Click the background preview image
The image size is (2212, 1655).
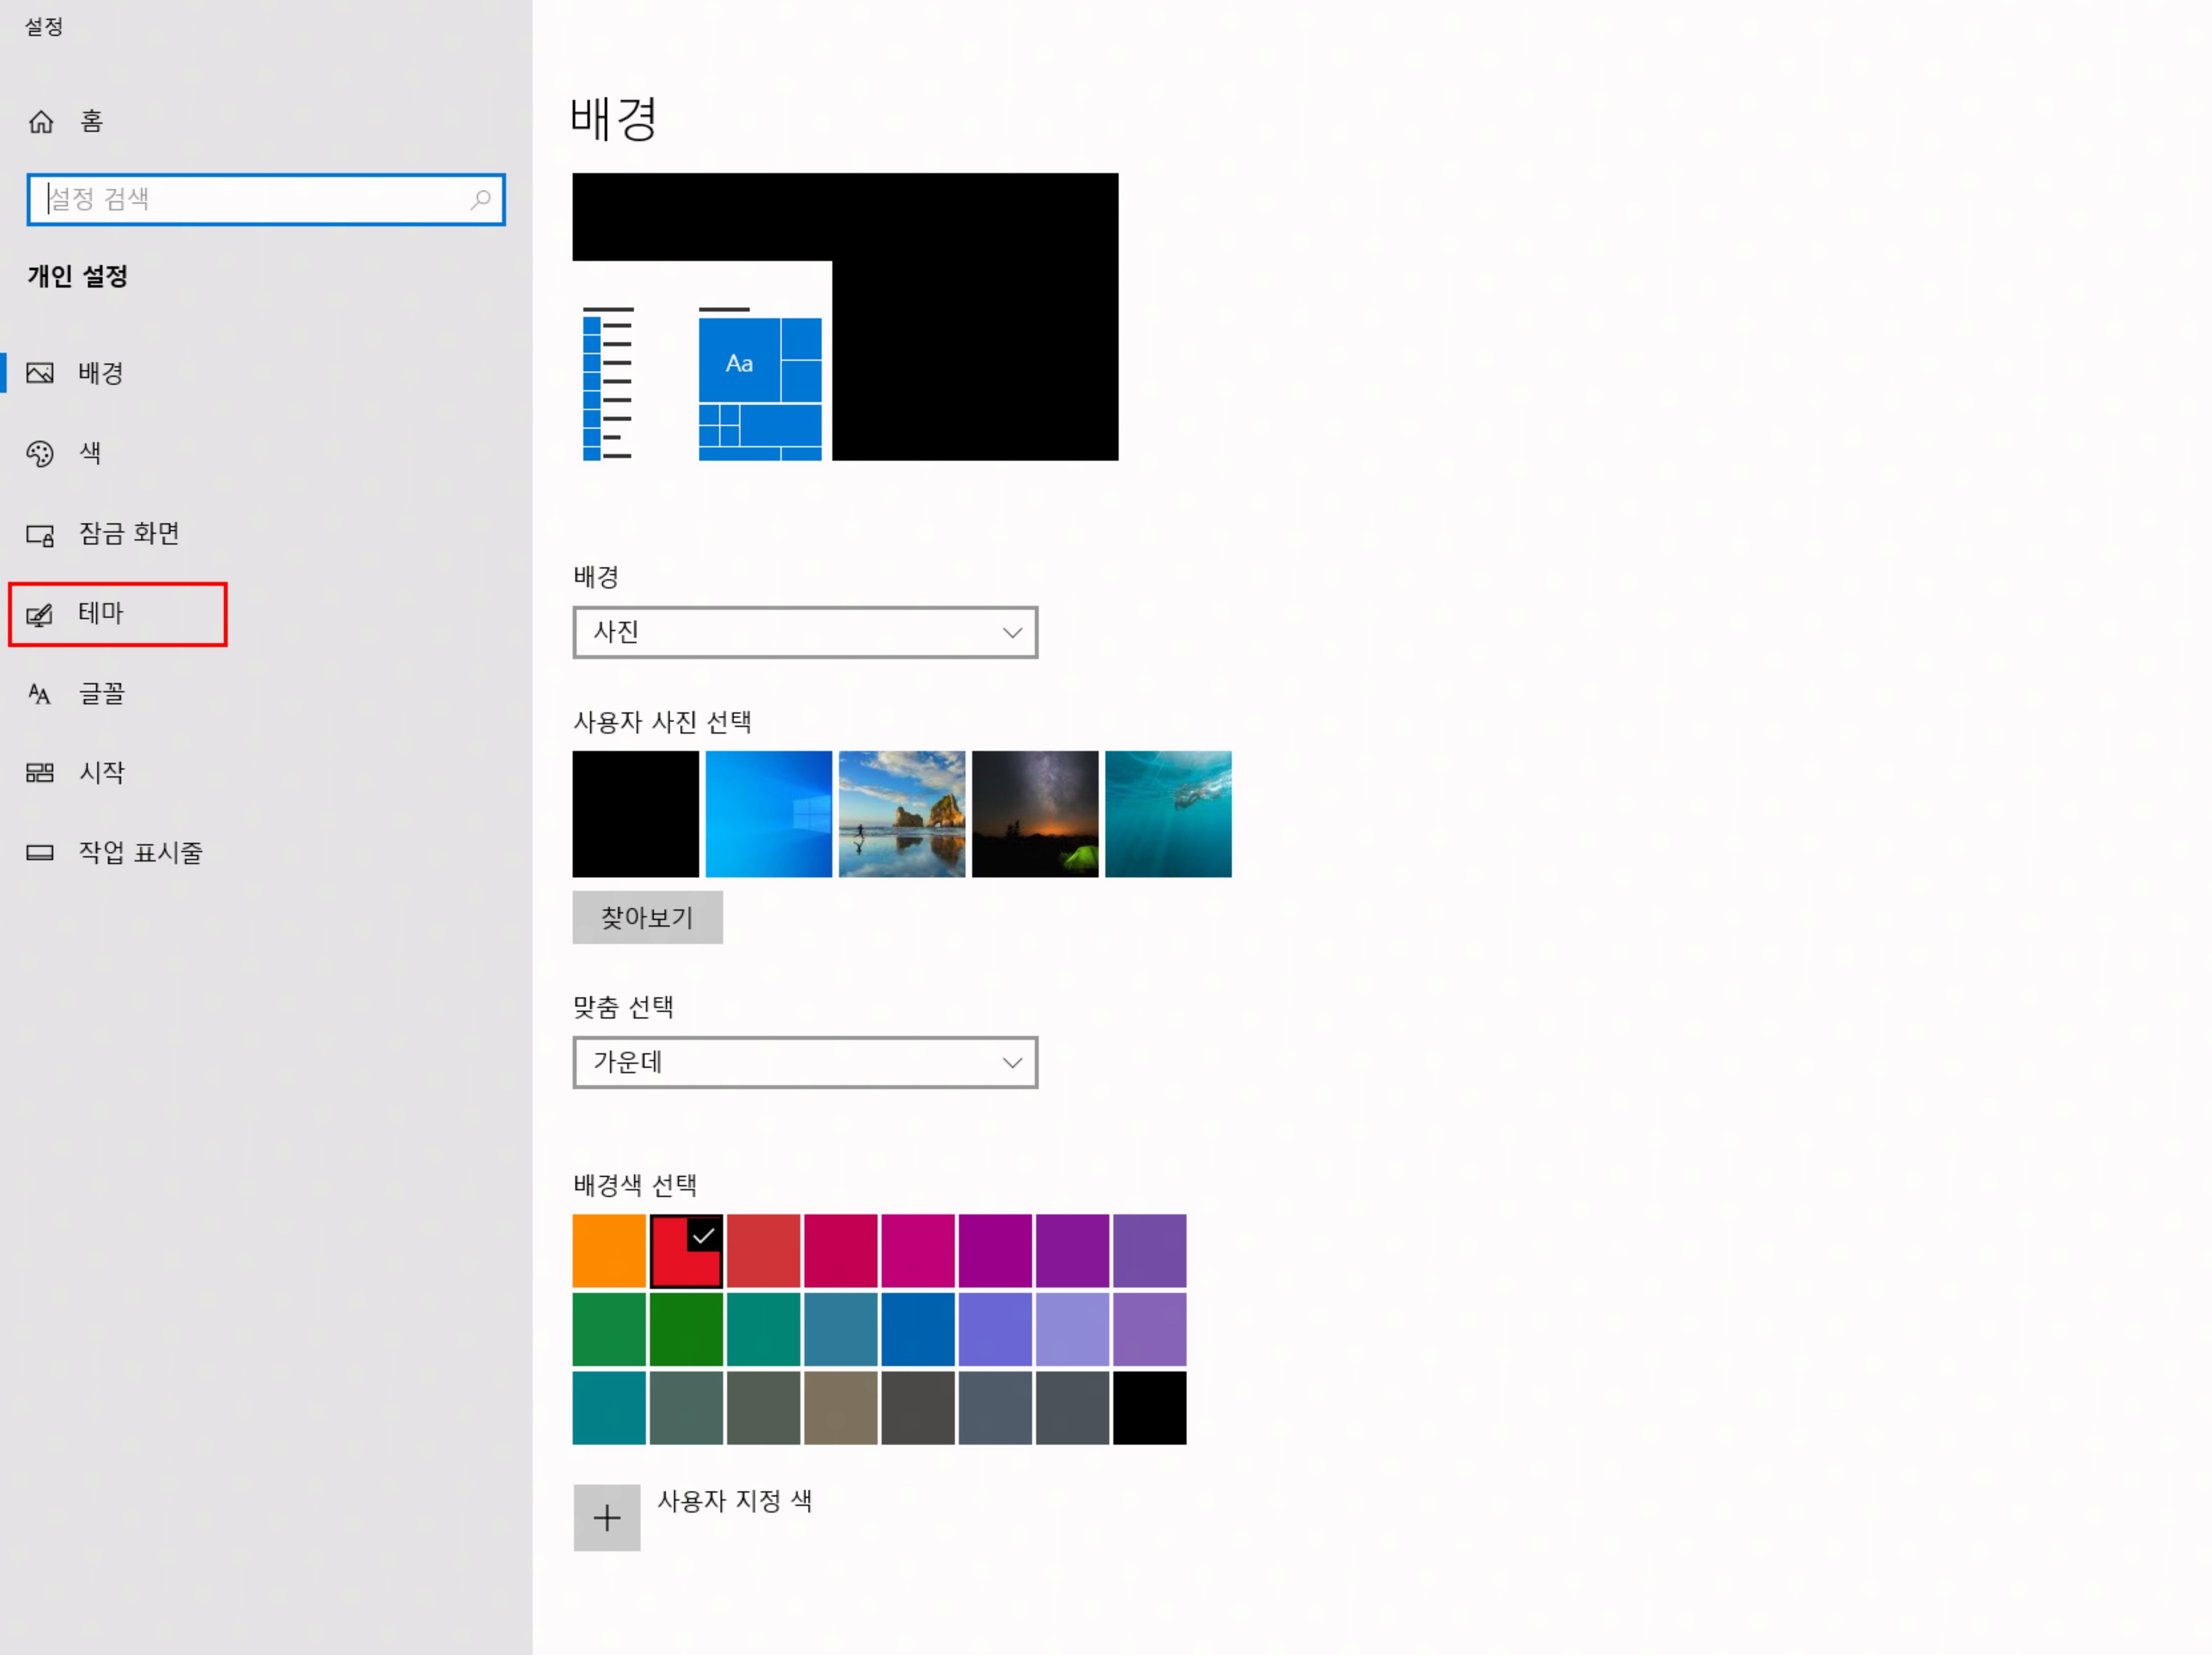click(845, 317)
